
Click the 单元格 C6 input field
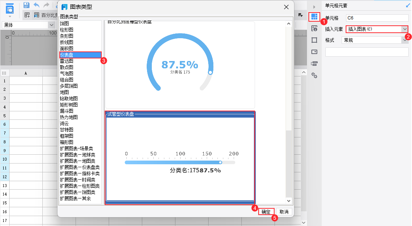tap(377, 18)
